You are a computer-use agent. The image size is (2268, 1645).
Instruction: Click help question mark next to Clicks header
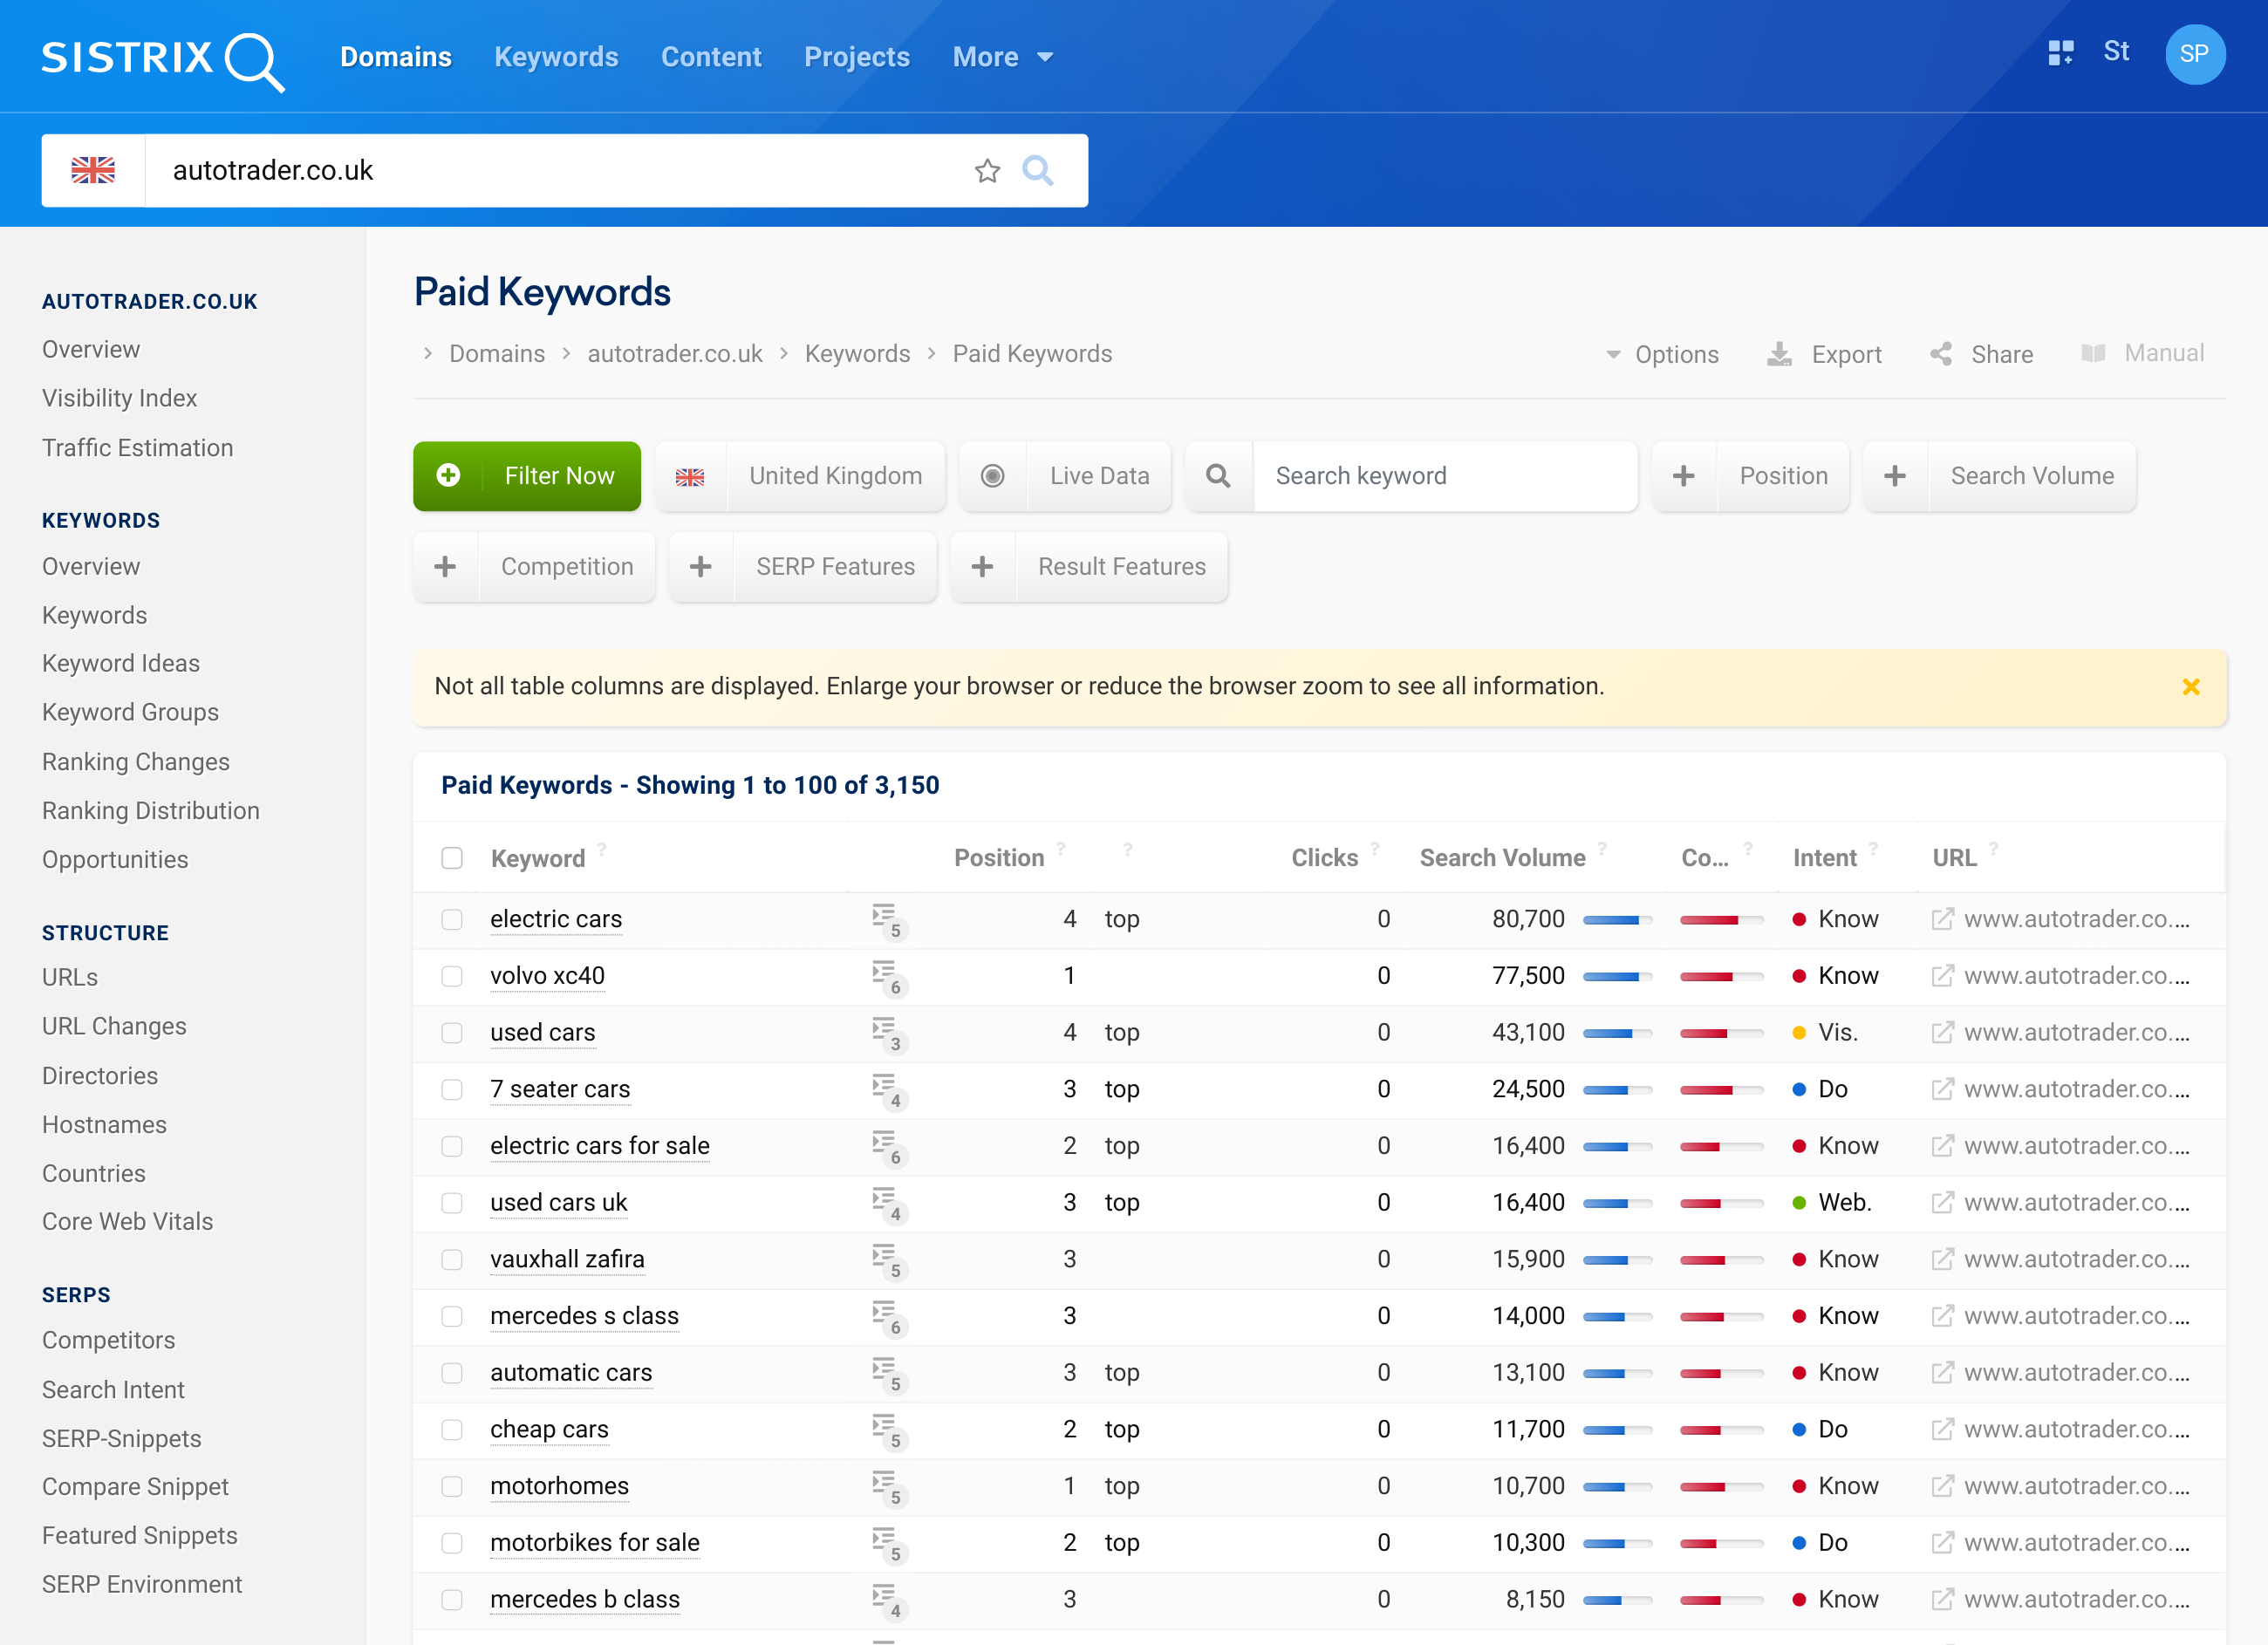tap(1375, 849)
